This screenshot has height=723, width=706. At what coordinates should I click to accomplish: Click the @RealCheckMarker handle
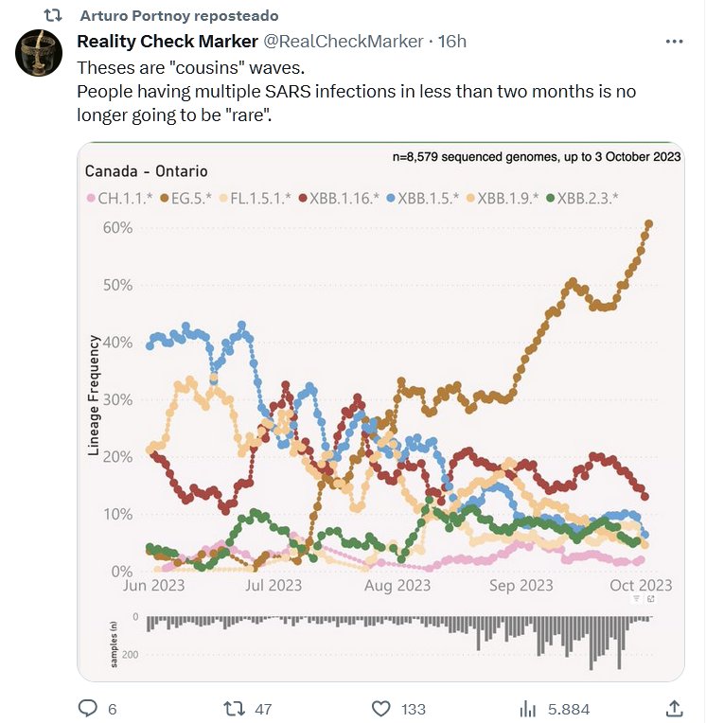(343, 42)
